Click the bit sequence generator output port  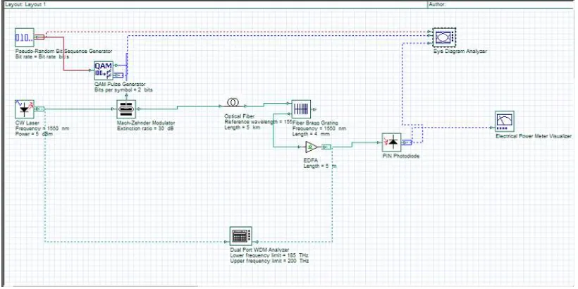tap(39, 37)
